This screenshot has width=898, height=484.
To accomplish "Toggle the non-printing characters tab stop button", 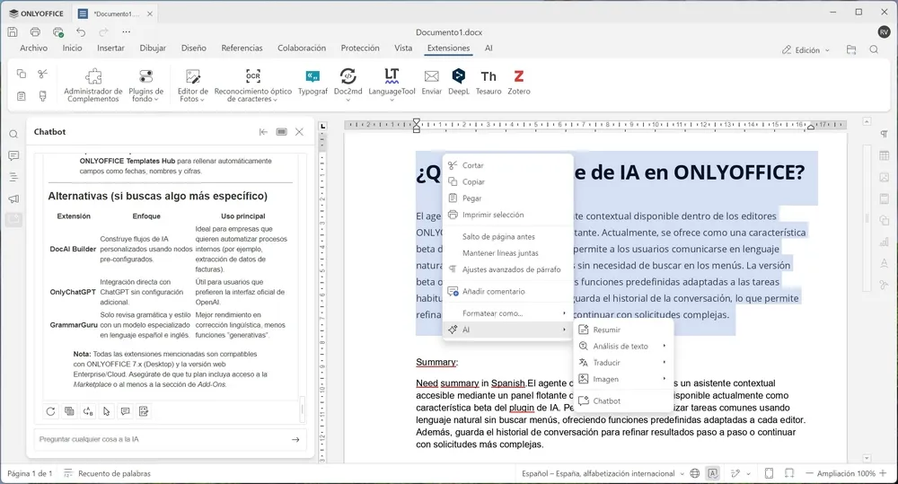I will (x=322, y=126).
